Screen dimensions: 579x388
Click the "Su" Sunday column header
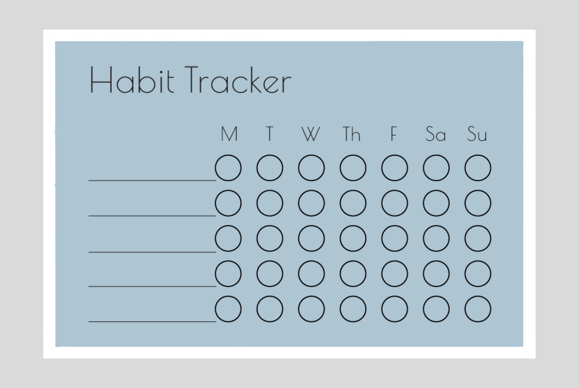477,134
